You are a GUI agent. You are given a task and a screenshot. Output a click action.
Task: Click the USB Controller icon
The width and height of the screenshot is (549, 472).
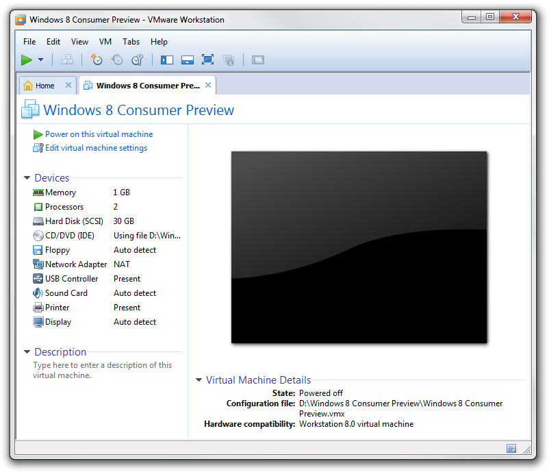click(x=38, y=279)
